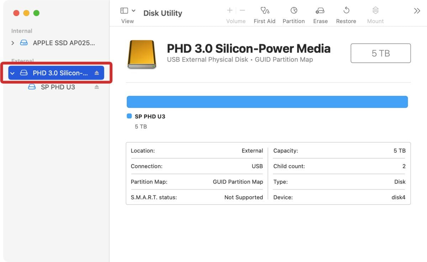Click the blue SP PHD U3 legend swatch
The width and height of the screenshot is (427, 262).
(x=129, y=116)
